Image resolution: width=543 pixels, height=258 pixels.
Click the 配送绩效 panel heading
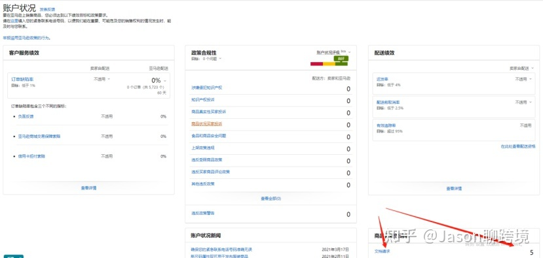pyautogui.click(x=384, y=53)
